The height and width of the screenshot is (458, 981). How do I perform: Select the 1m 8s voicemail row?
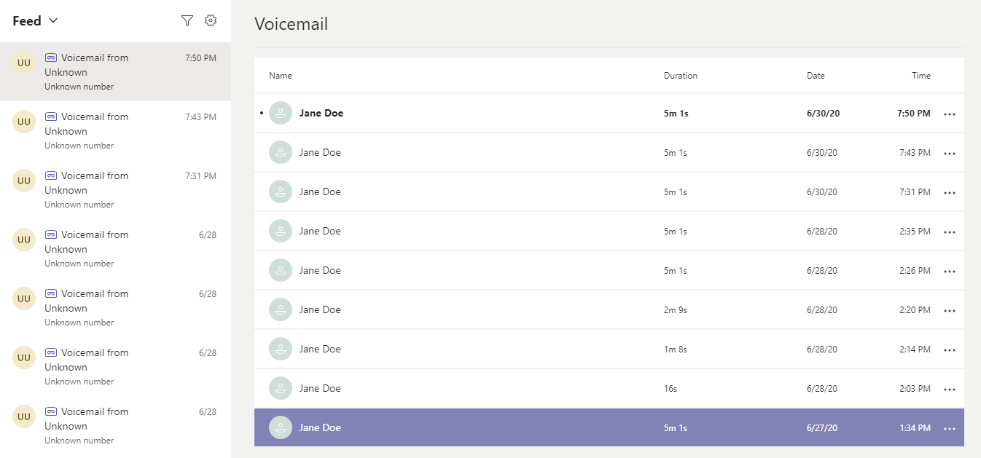[x=609, y=350]
